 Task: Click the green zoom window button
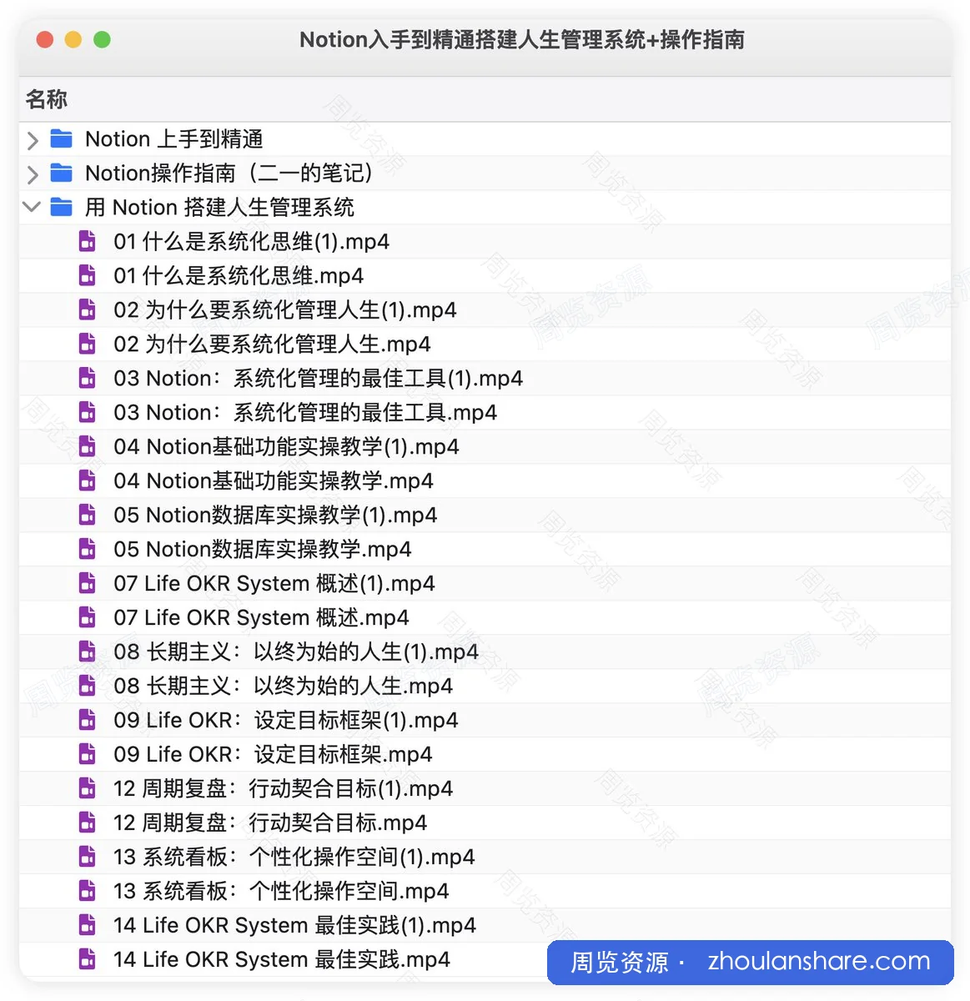tap(102, 39)
